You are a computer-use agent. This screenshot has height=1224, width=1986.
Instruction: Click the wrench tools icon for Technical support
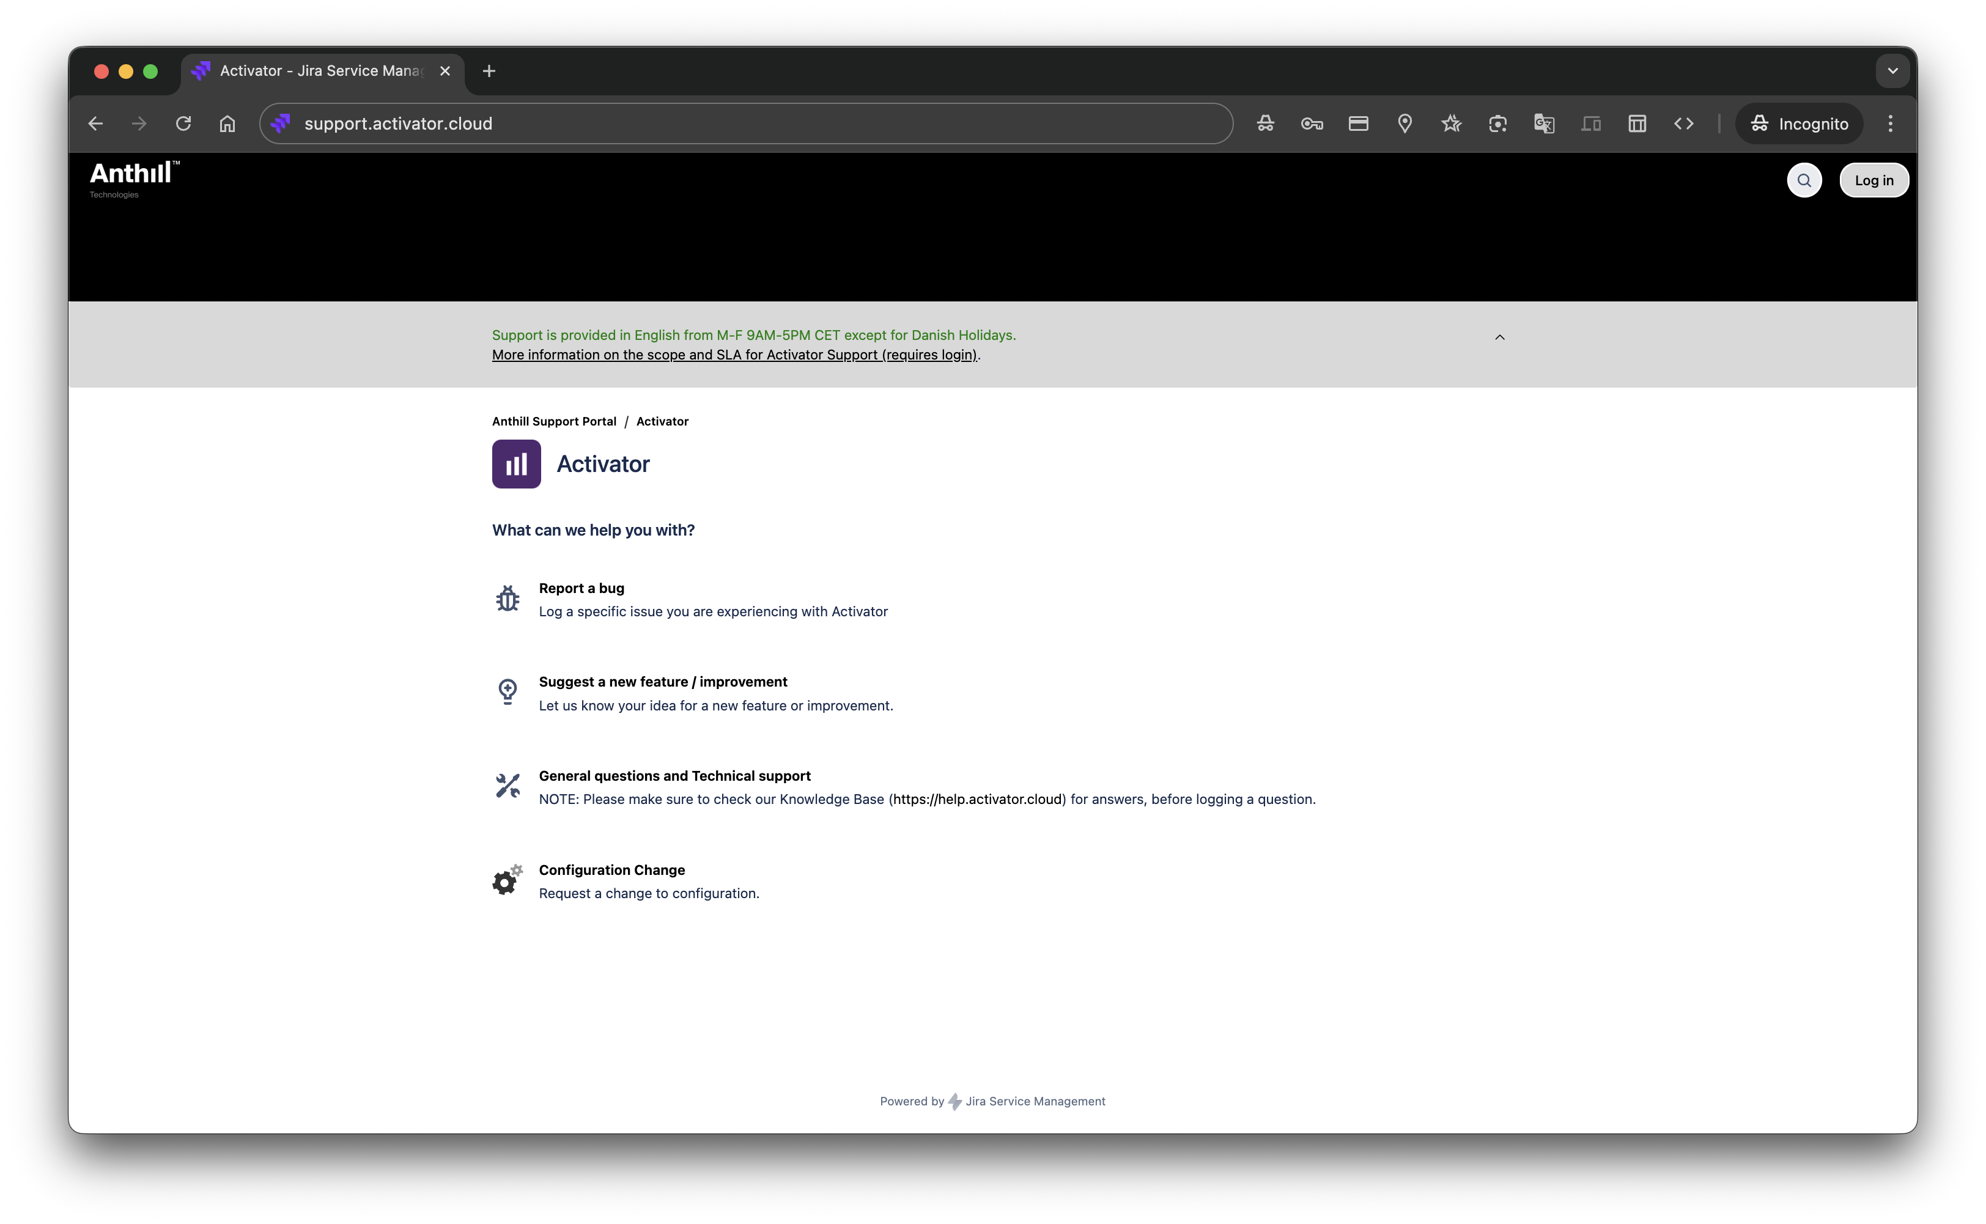508,786
